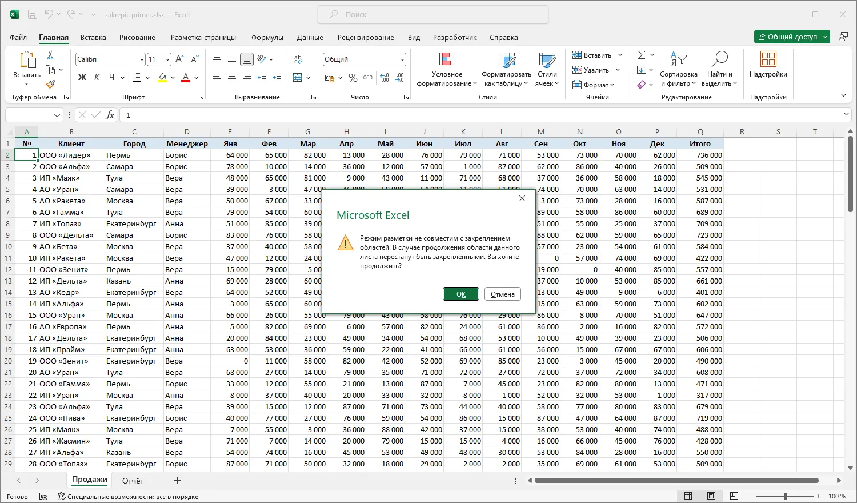Open Sort and Filter (Сортировка и фильтр)
Viewport: 857px width, 503px height.
coord(679,70)
